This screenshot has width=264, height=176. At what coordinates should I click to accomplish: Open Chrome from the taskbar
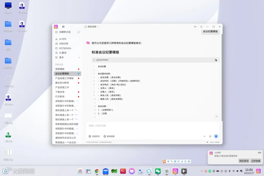click(97, 171)
